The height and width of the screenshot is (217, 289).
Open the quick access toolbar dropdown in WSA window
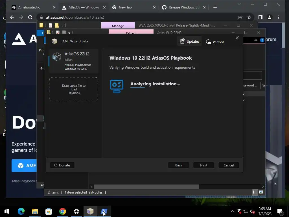62,25
